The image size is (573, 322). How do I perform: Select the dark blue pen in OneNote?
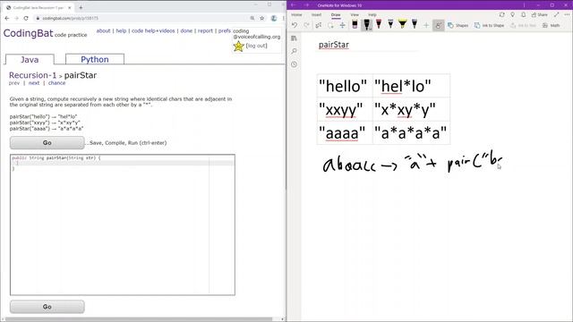point(415,24)
